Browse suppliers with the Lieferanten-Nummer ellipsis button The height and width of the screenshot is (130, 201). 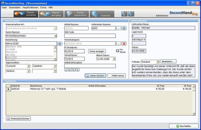point(118,28)
